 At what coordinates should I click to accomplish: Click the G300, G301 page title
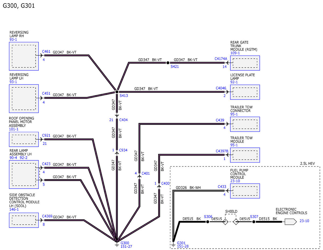[x=19, y=6]
